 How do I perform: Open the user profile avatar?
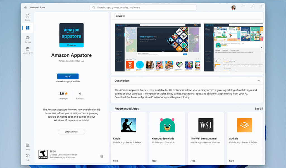point(233,8)
